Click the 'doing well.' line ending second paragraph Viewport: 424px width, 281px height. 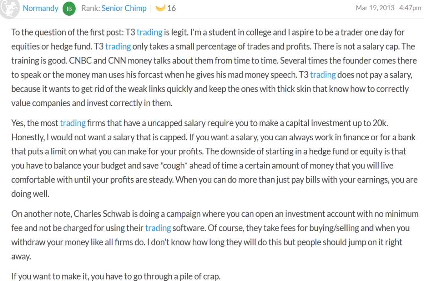point(30,194)
